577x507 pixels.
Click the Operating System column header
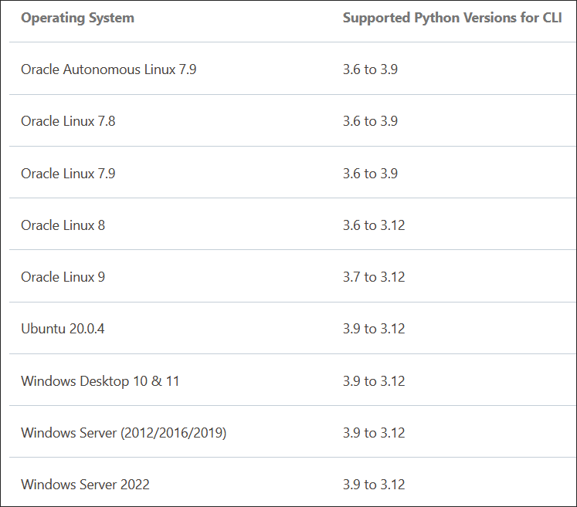point(77,18)
